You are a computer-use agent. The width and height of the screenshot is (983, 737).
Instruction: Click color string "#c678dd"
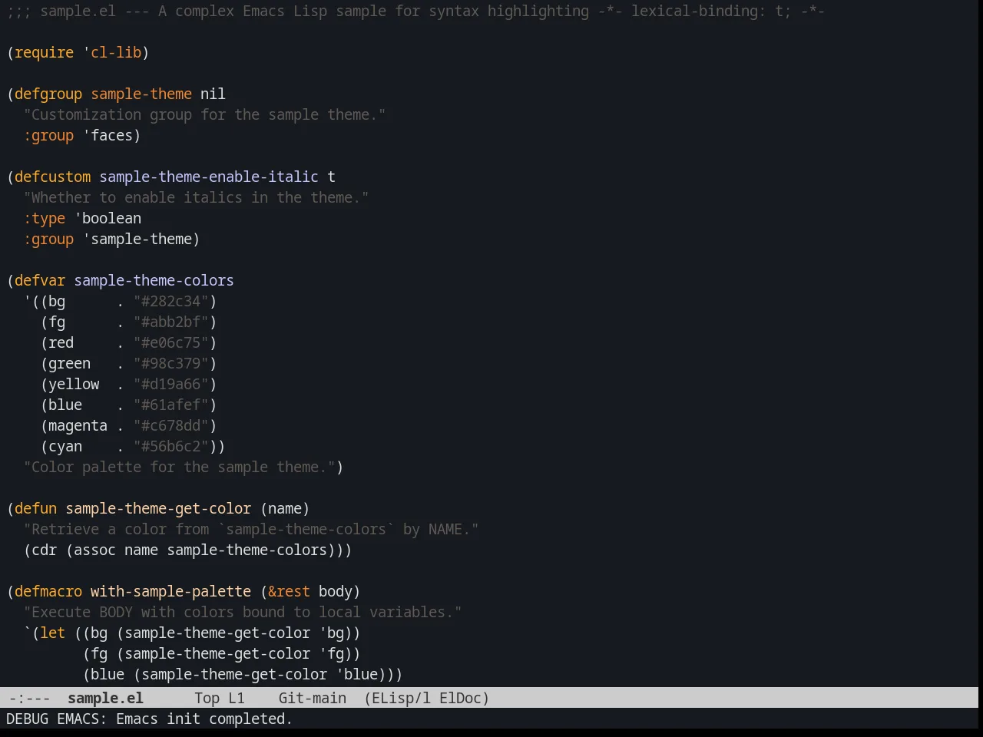point(171,425)
